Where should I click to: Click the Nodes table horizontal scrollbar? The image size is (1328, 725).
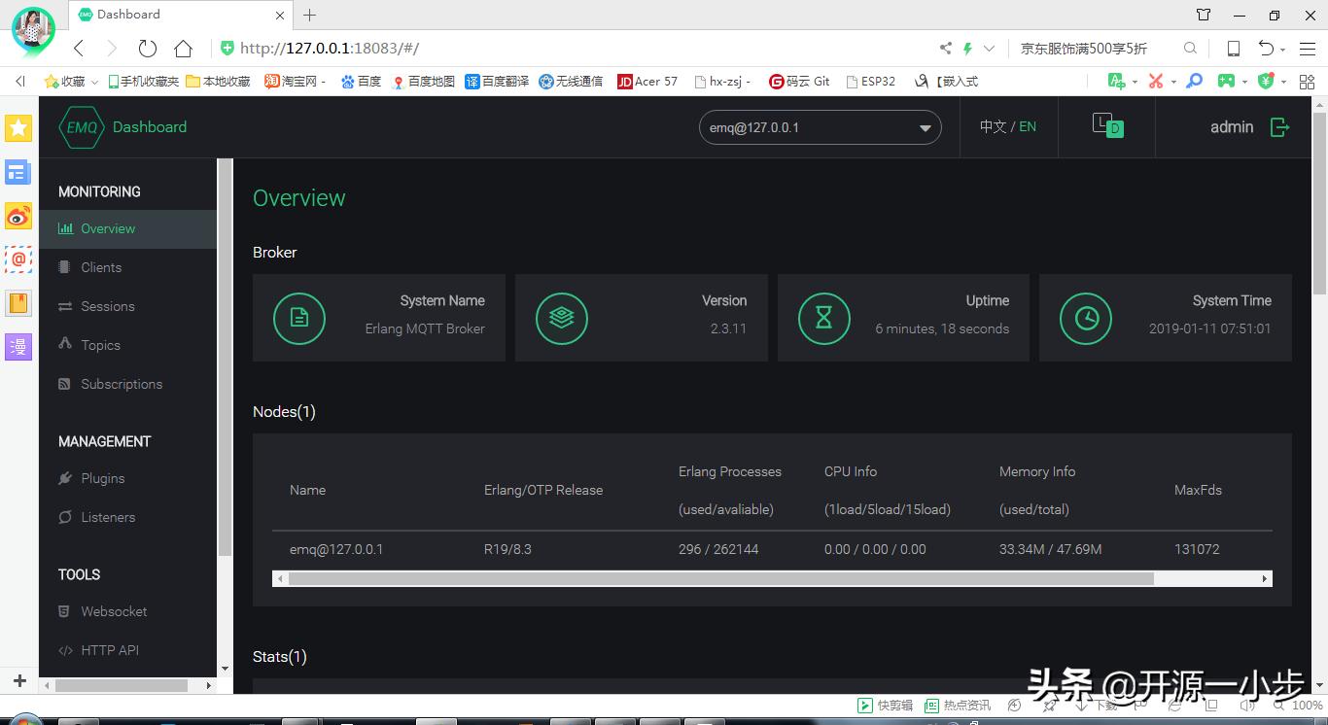(x=720, y=578)
